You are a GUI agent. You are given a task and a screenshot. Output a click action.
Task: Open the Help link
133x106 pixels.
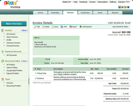[x=76, y=2]
